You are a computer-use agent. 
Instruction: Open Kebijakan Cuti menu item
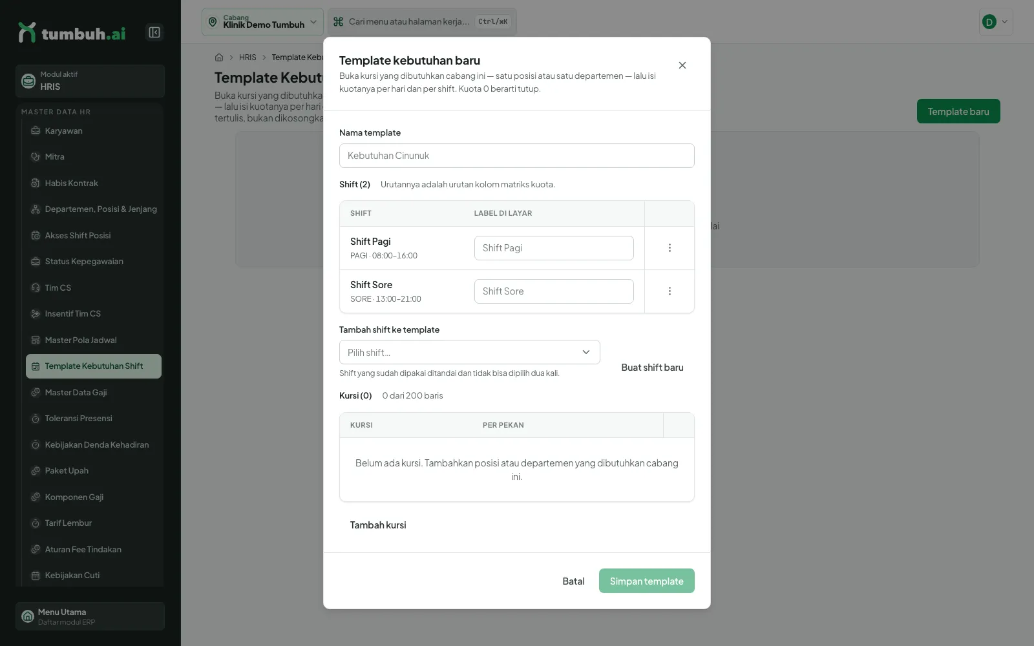pyautogui.click(x=94, y=576)
